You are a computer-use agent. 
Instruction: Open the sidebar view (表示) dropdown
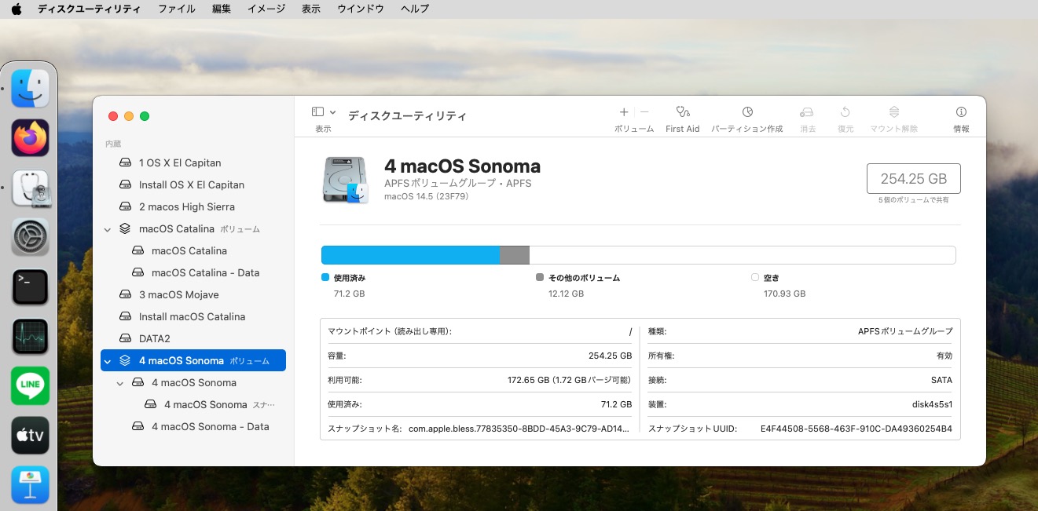tap(323, 112)
